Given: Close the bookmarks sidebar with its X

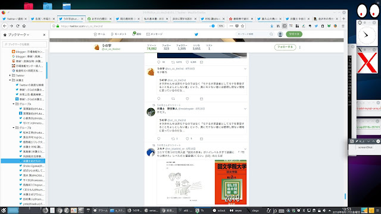Looking at the screenshot, I should pos(44,35).
